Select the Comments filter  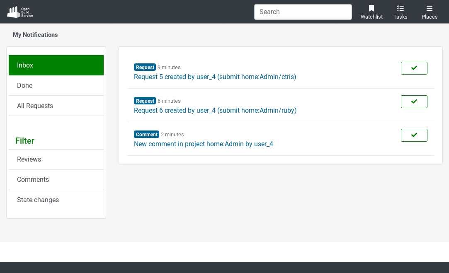click(33, 179)
